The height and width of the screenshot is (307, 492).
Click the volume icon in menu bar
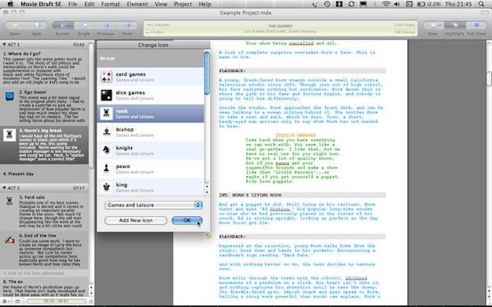click(397, 4)
